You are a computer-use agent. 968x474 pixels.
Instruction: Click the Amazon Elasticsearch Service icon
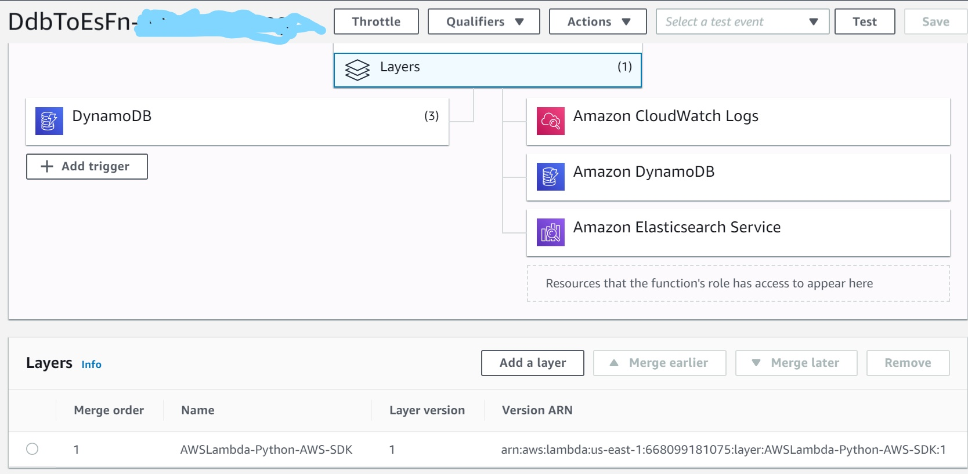[551, 232]
